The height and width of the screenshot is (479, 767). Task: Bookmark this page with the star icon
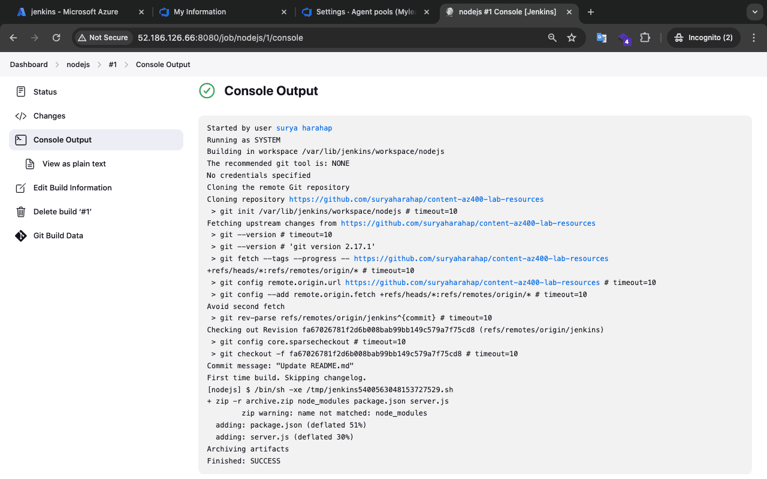pos(572,38)
